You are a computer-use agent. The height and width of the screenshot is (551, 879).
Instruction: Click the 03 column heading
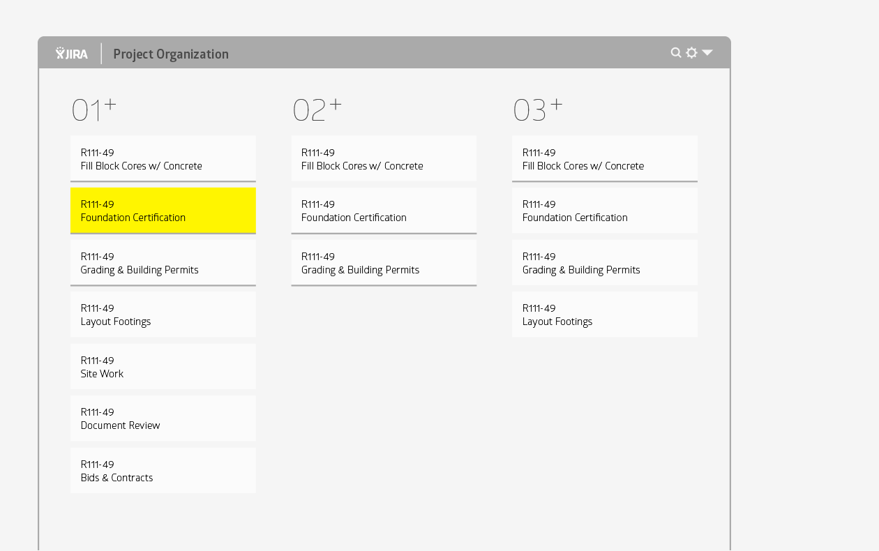coord(530,111)
